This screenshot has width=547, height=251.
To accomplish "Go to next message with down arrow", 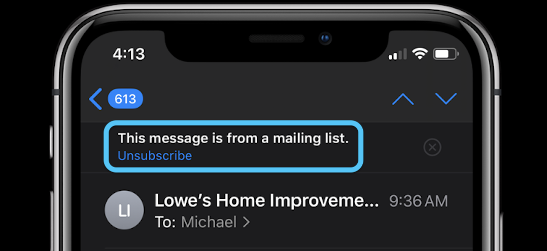I will click(446, 99).
